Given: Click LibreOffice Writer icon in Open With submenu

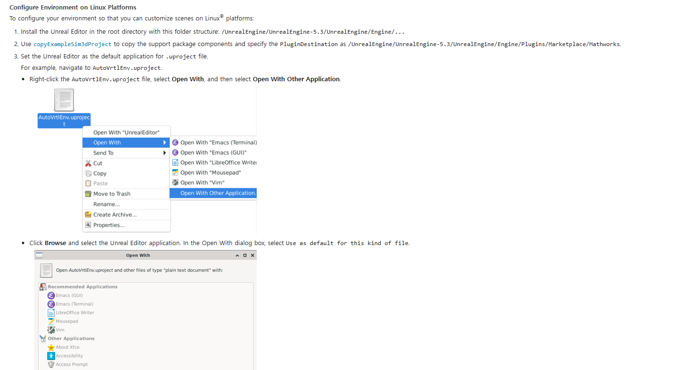Looking at the screenshot, I should [175, 162].
